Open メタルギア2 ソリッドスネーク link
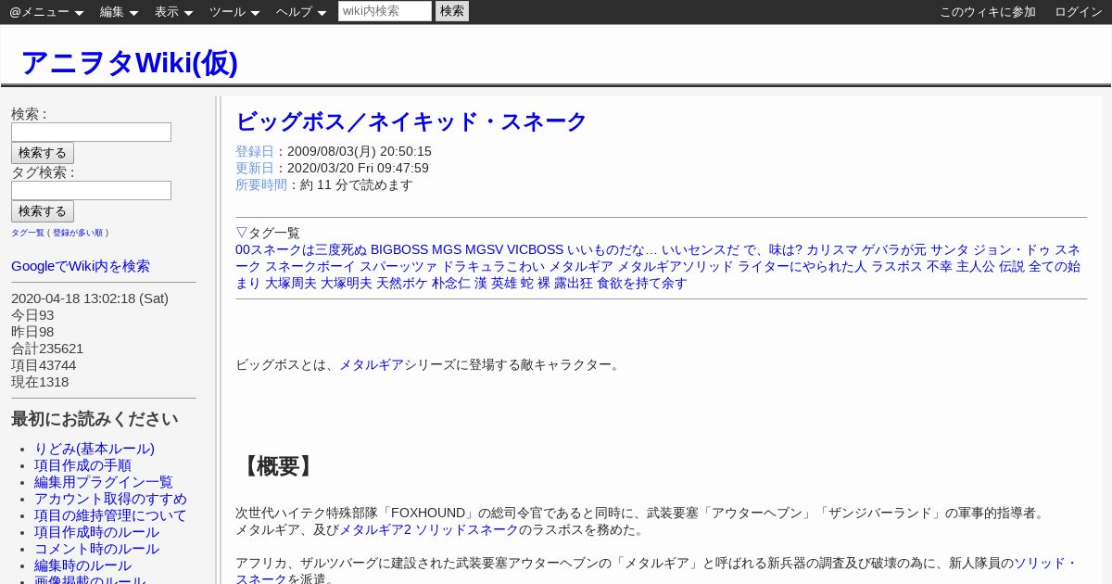Image resolution: width=1112 pixels, height=584 pixels. tap(428, 529)
